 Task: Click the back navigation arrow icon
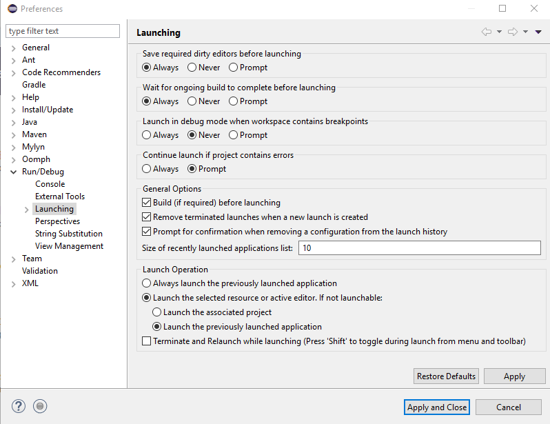pos(487,32)
